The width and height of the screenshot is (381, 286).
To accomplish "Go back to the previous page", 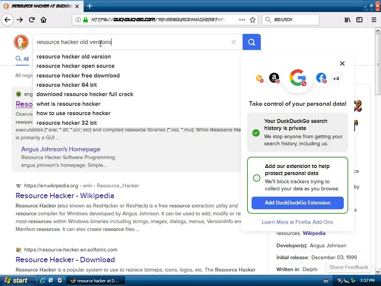I will (x=7, y=20).
